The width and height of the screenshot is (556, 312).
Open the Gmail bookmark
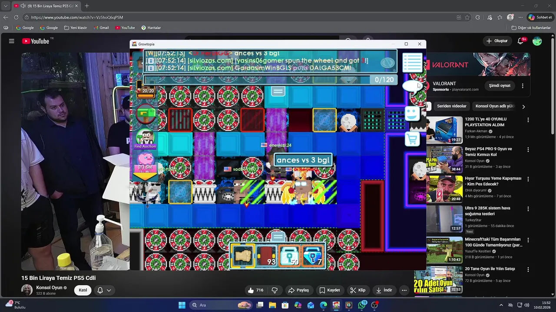[101, 28]
